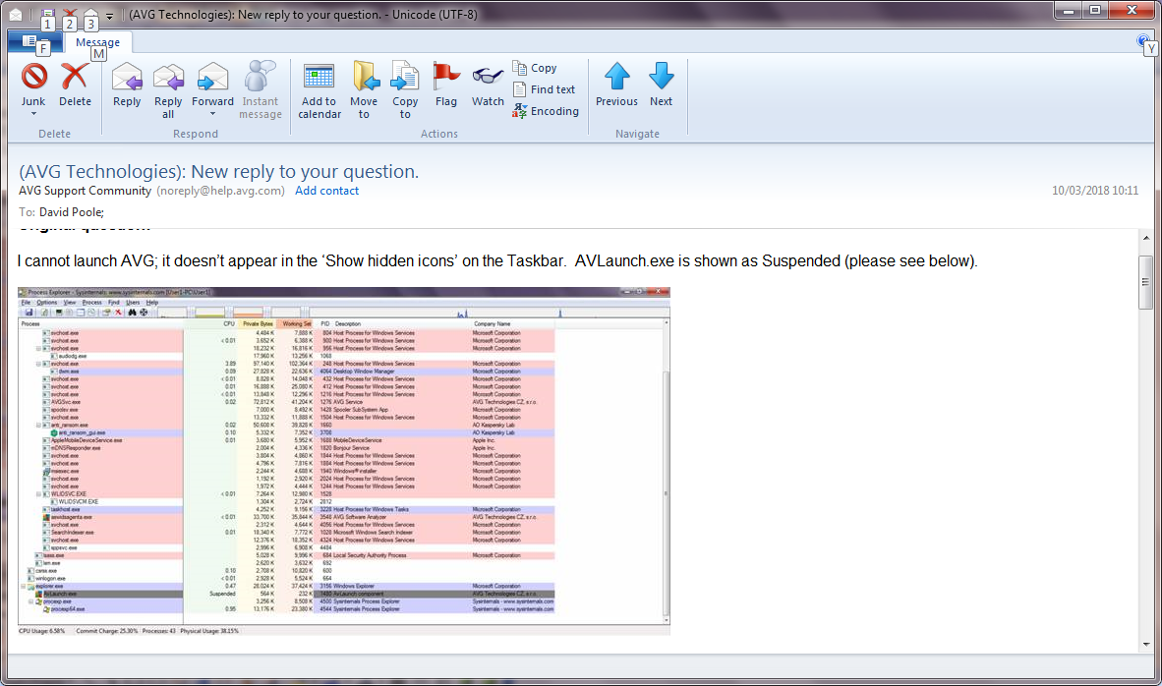Maximize the email window
Viewport: 1162px width, 686px height.
(x=1095, y=11)
